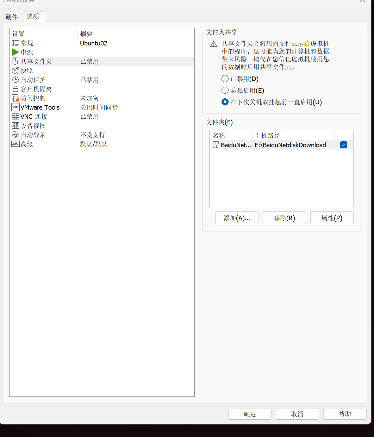Click the green 电源 play icon
This screenshot has height=437, width=374.
(15, 52)
